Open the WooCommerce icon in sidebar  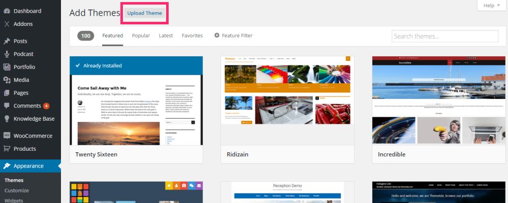tap(7, 136)
